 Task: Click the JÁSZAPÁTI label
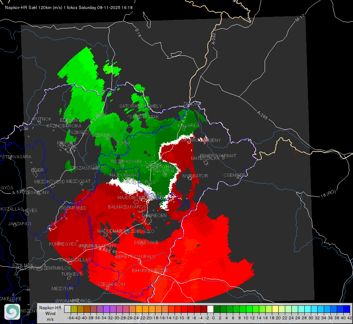tap(19, 224)
